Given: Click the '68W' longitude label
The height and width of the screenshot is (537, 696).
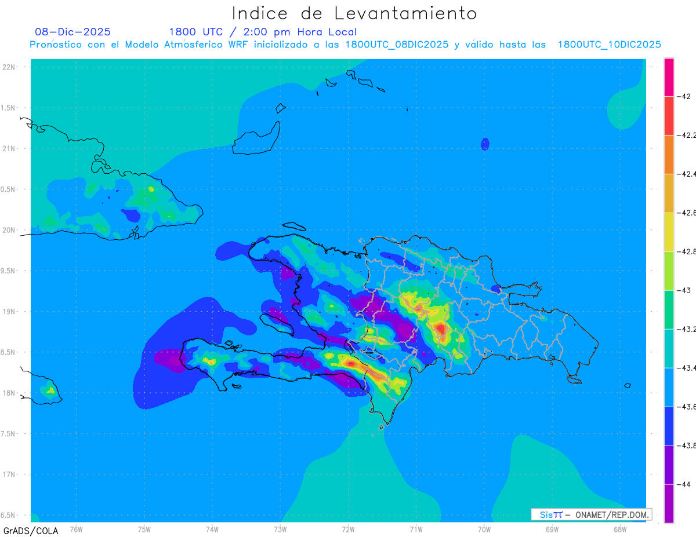Looking at the screenshot, I should click(x=620, y=528).
